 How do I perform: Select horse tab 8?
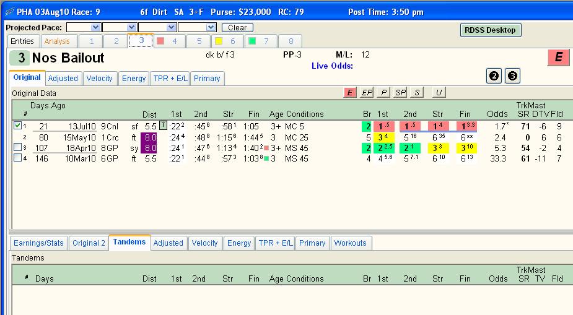[291, 41]
